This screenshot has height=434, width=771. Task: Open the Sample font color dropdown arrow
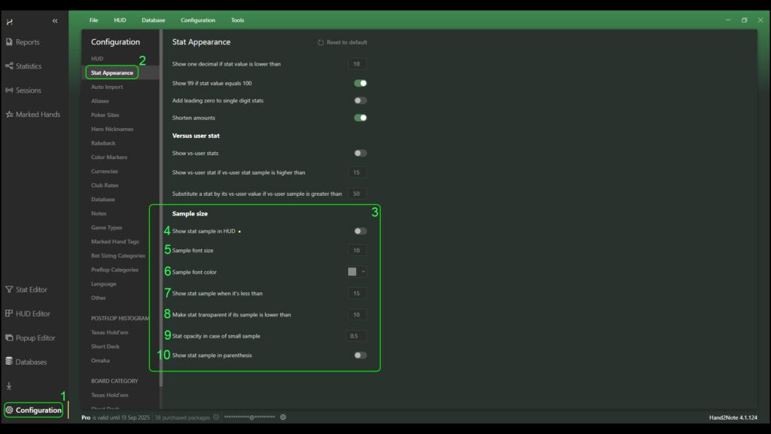(x=364, y=272)
